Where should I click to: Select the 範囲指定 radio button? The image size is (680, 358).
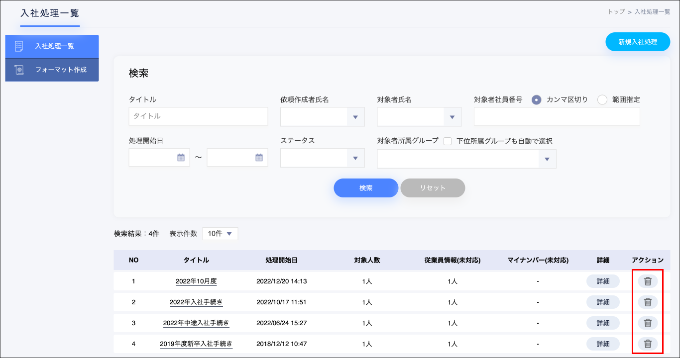point(602,99)
